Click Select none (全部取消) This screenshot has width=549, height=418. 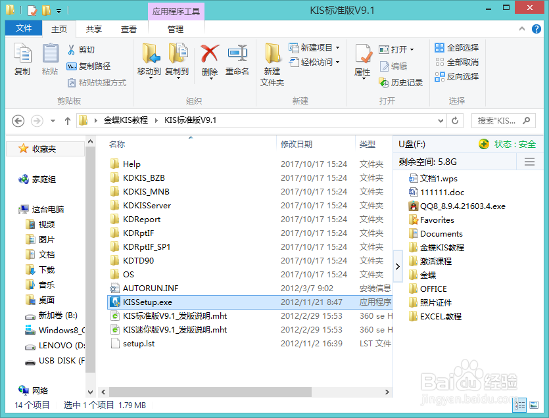click(456, 62)
